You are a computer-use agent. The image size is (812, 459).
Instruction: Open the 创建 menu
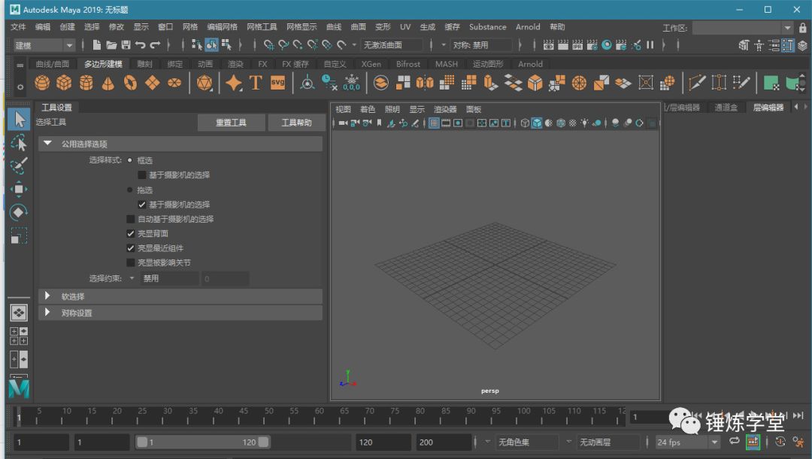click(x=68, y=27)
